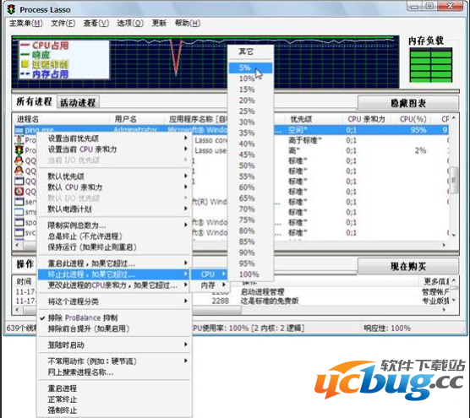This screenshot has height=418, width=470.
Task: Click the 内存负载 memory meter
Action: click(431, 65)
